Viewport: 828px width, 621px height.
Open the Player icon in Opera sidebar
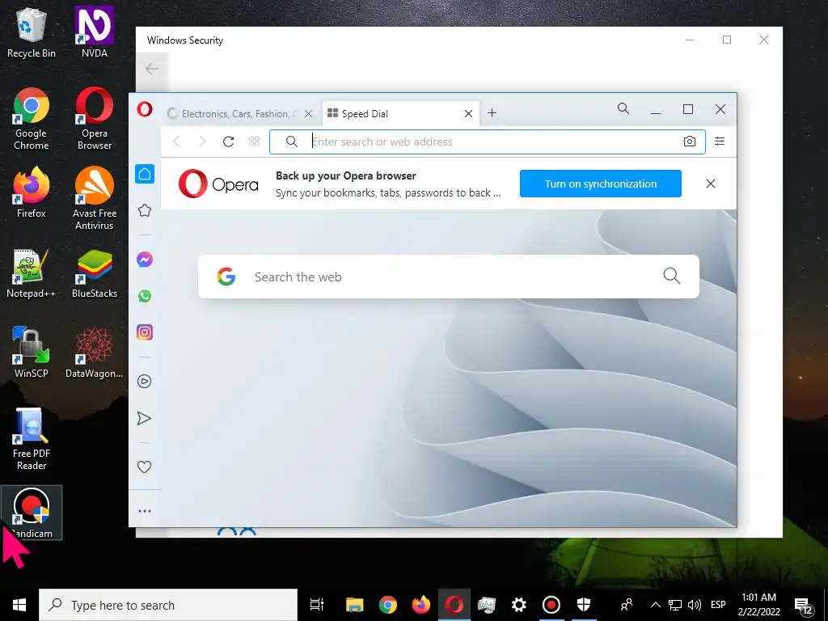point(145,382)
